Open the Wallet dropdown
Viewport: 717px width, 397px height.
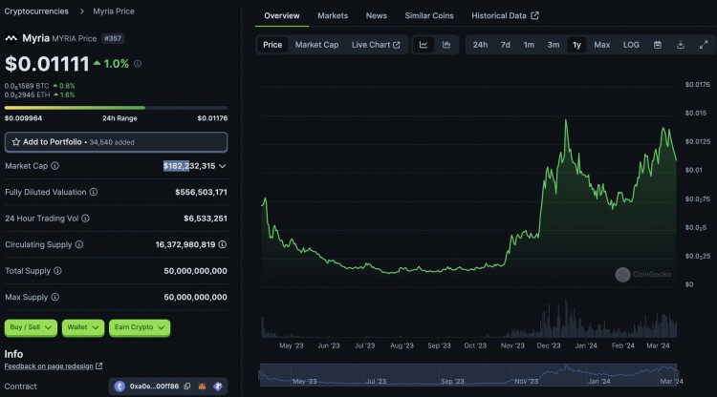point(83,327)
